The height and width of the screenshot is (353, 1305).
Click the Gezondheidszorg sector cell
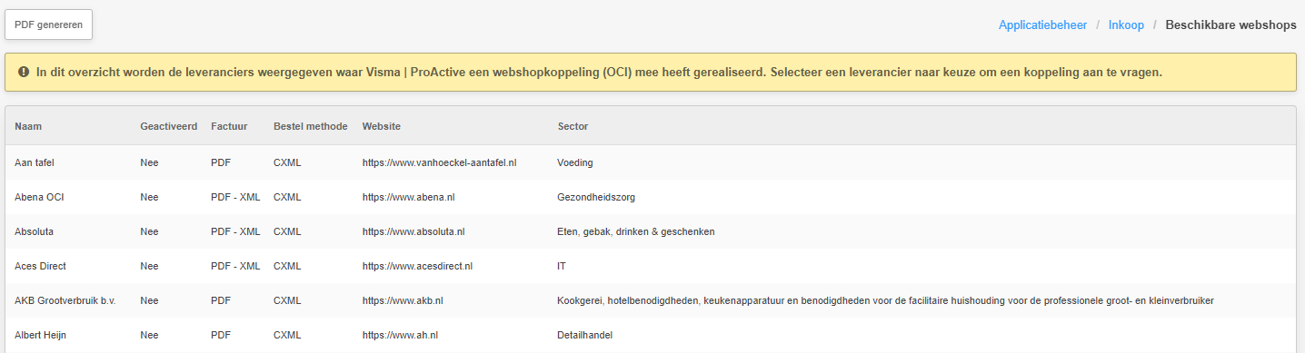pos(596,197)
